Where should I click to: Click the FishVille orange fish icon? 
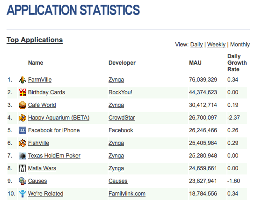22,143
